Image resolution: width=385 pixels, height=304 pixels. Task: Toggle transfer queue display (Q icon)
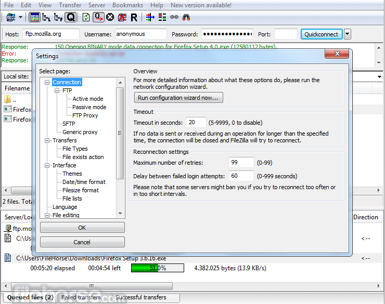[x=71, y=17]
